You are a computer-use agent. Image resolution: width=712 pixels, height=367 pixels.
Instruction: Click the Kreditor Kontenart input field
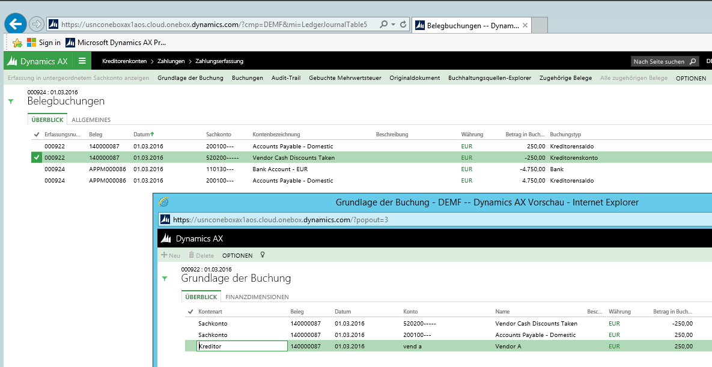(x=242, y=346)
